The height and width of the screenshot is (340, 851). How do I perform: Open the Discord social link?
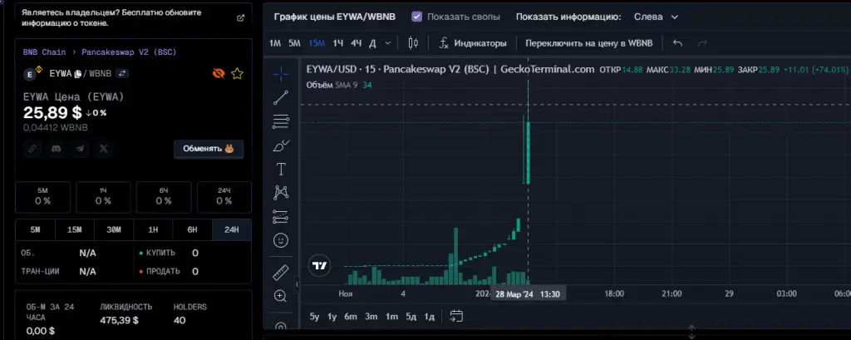(x=56, y=149)
